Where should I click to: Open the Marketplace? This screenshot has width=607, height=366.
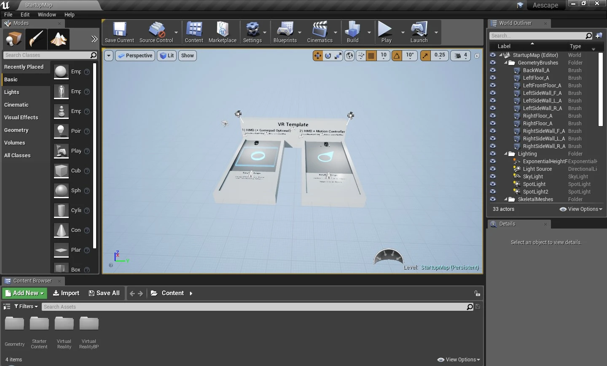tap(223, 32)
